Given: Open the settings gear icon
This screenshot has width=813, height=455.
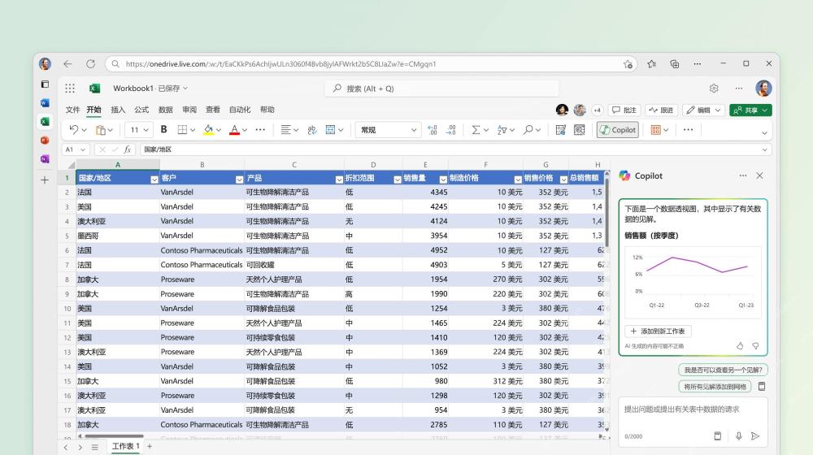Looking at the screenshot, I should pyautogui.click(x=714, y=89).
